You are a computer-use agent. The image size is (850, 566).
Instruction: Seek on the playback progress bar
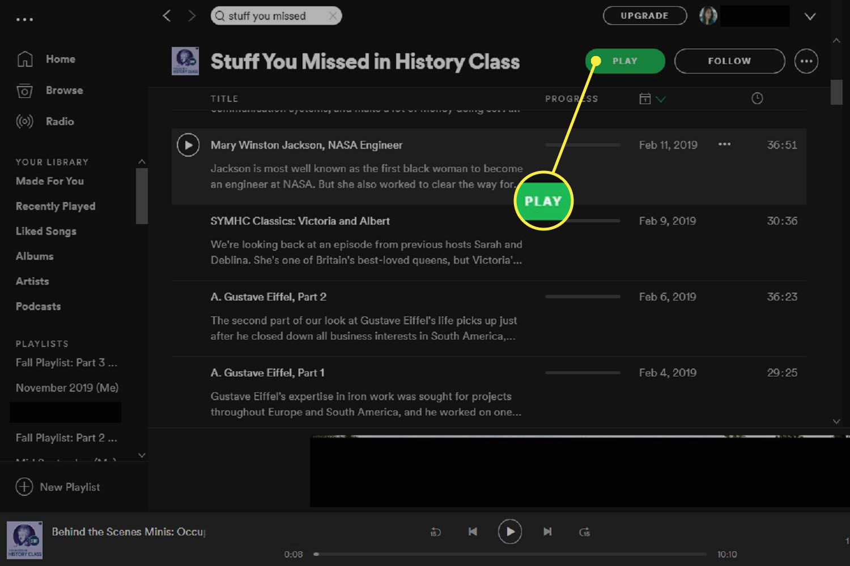510,554
